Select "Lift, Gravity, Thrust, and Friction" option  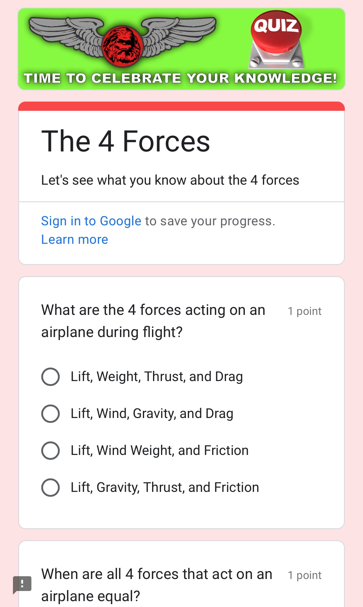(x=50, y=487)
